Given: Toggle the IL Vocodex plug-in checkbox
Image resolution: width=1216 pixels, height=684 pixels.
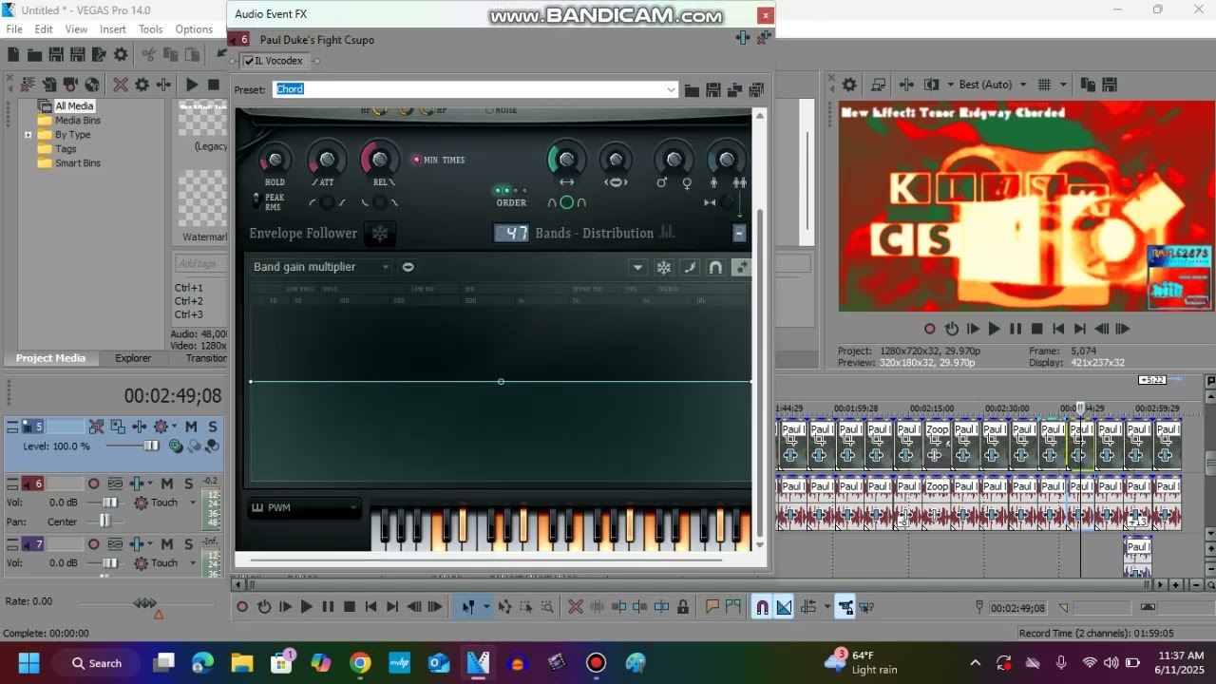Looking at the screenshot, I should click(249, 61).
